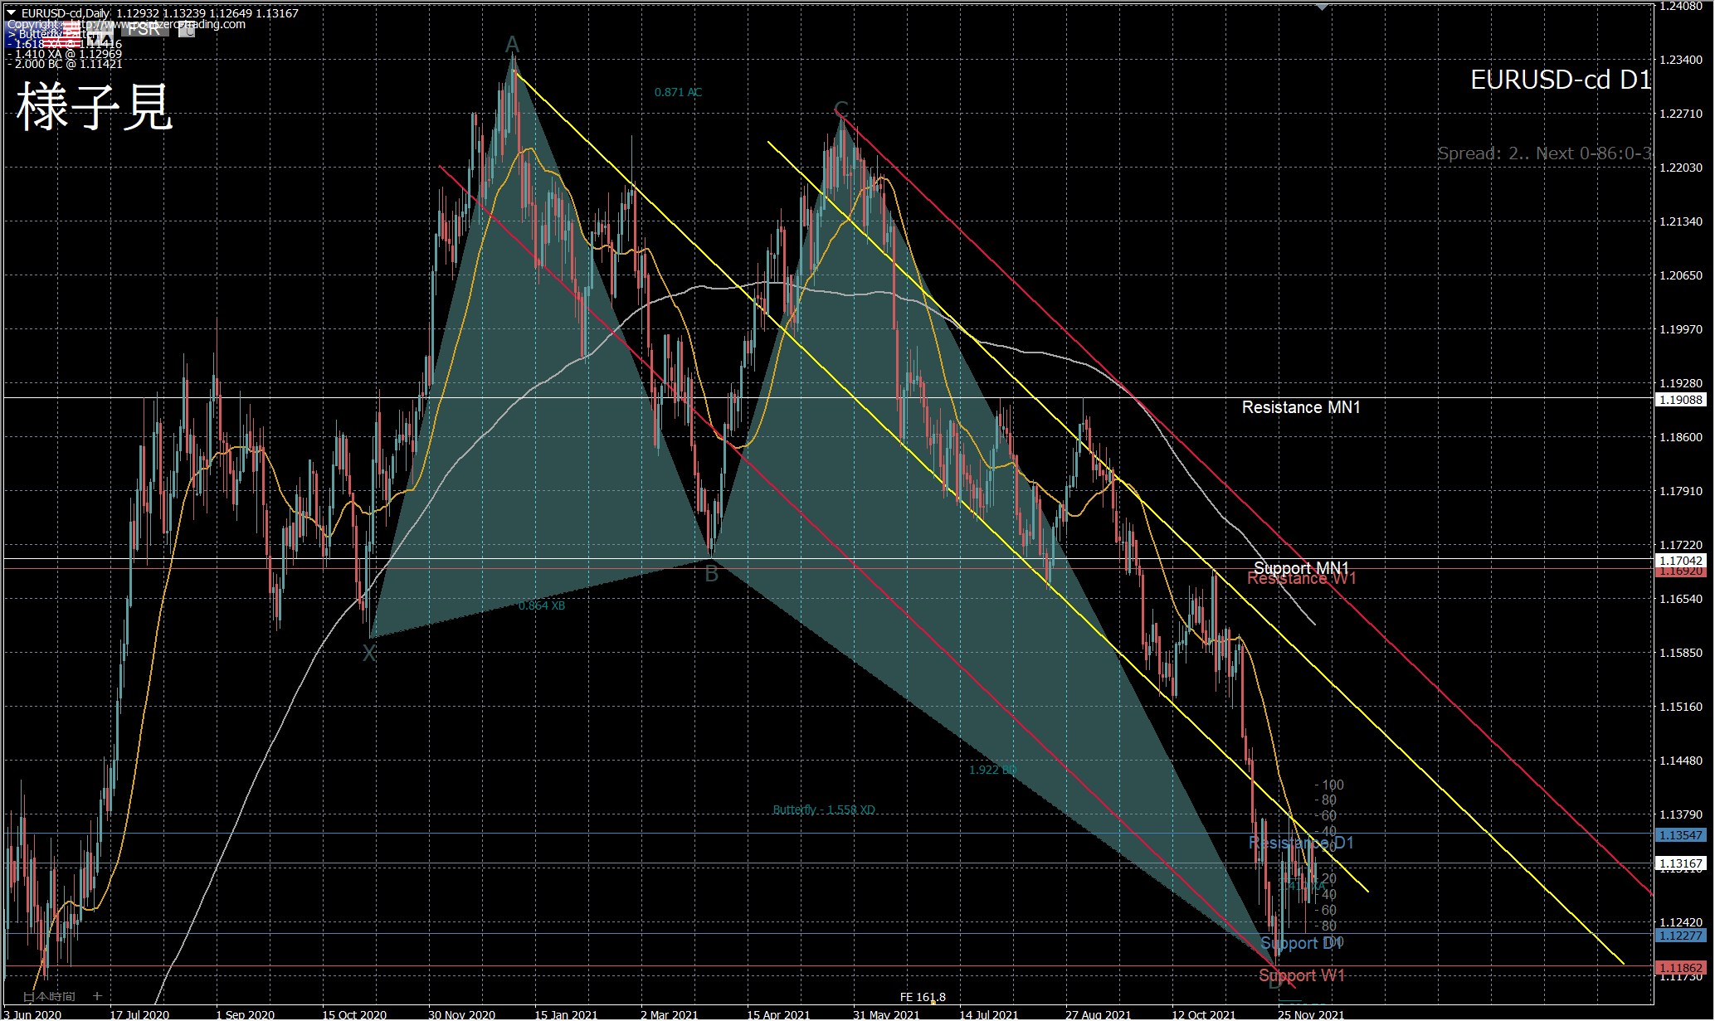This screenshot has width=1715, height=1021.
Task: Click the Support W1 label
Action: (x=1301, y=975)
